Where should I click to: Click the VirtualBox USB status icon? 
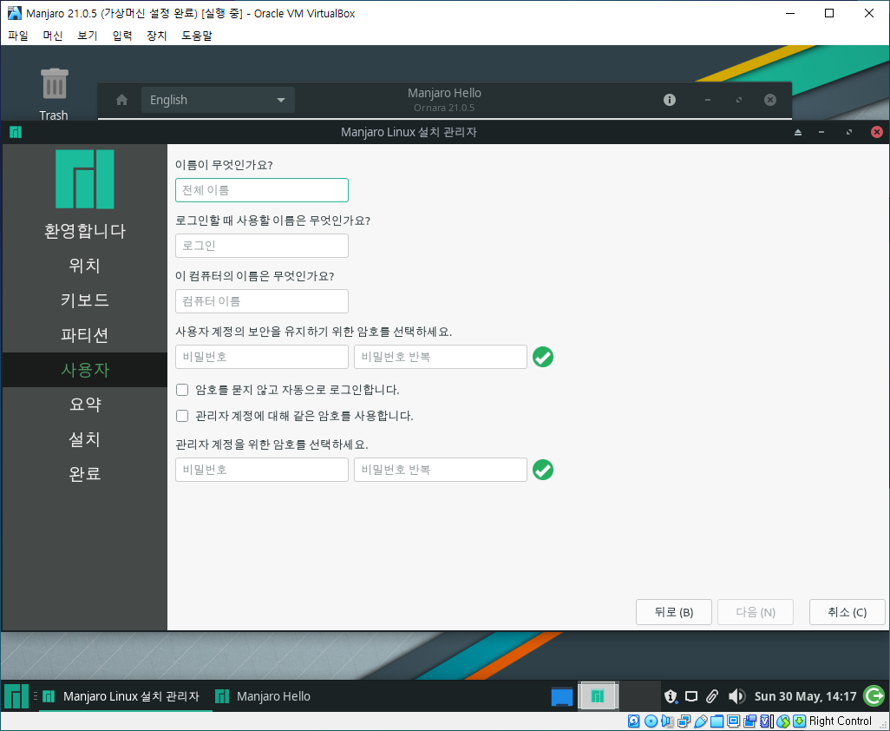[700, 721]
